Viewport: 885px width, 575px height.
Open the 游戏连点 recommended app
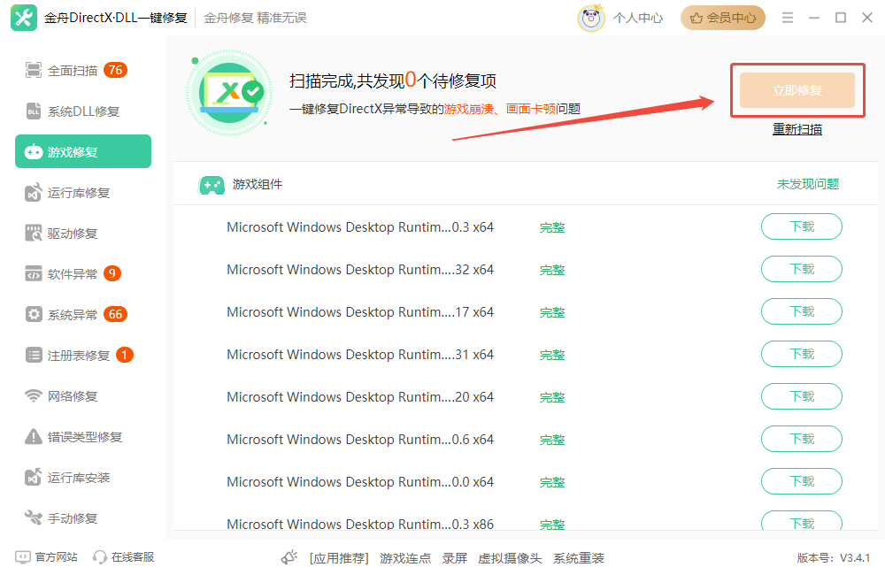tap(405, 558)
